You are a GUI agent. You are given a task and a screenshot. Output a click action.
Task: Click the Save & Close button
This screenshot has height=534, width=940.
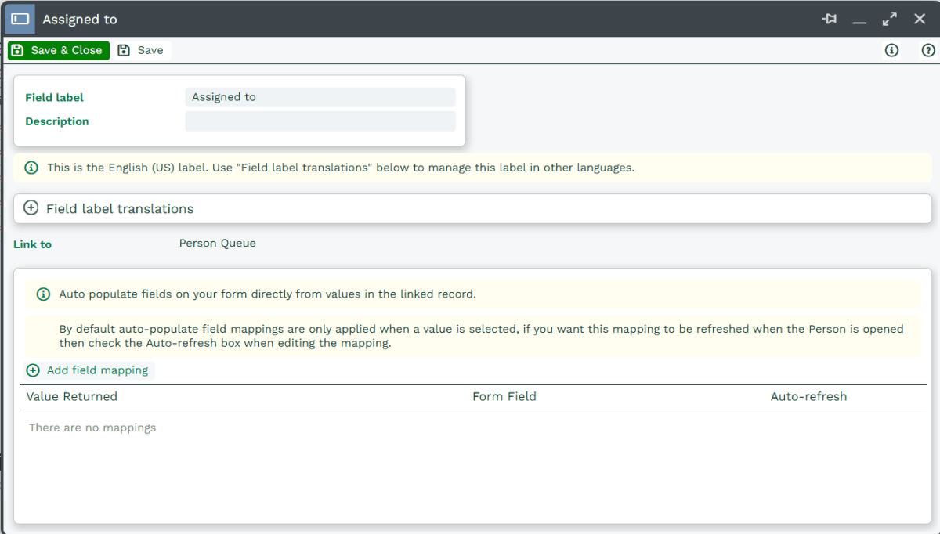(59, 50)
